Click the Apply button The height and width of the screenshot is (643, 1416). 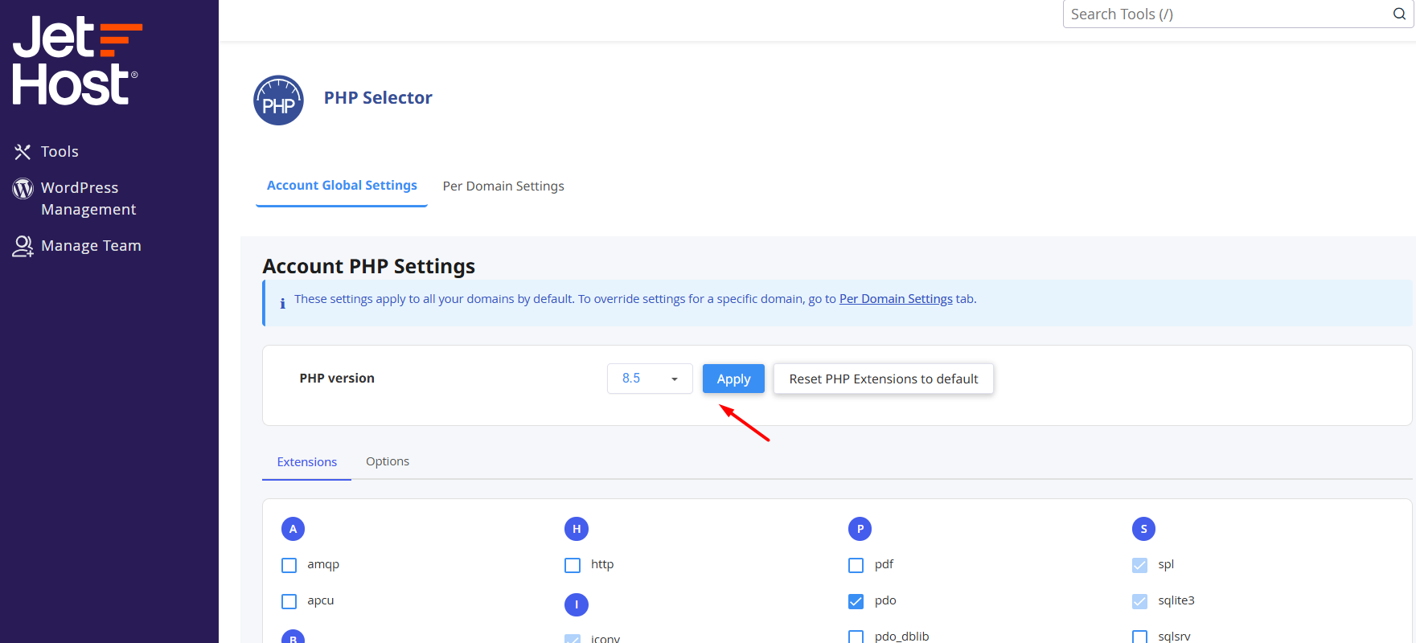click(733, 379)
